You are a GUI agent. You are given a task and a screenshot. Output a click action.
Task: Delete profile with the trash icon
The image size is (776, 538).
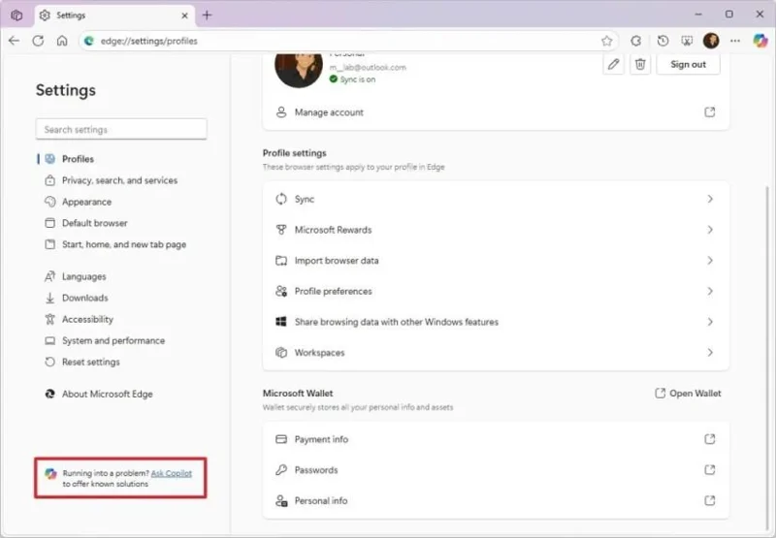pos(640,64)
